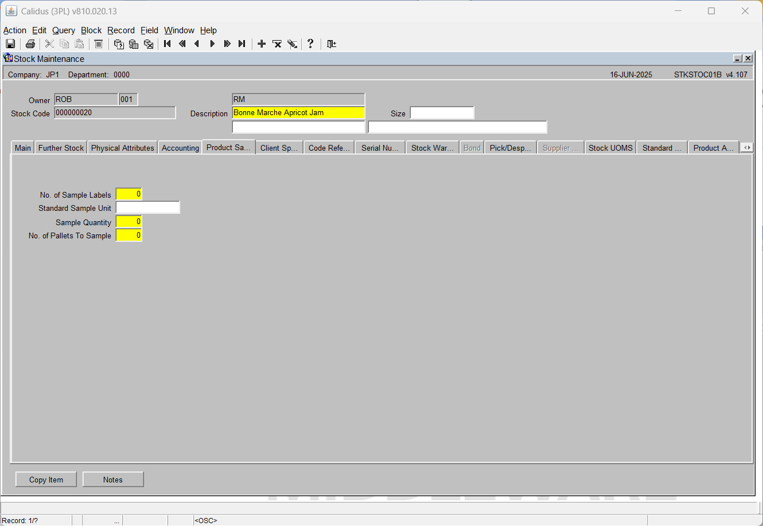Image resolution: width=763 pixels, height=526 pixels.
Task: Click the Save toolbar icon
Action: click(x=10, y=44)
